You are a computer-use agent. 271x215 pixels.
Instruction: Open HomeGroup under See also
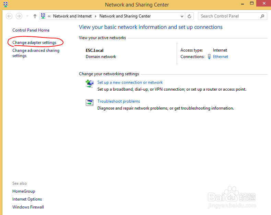pos(24,191)
